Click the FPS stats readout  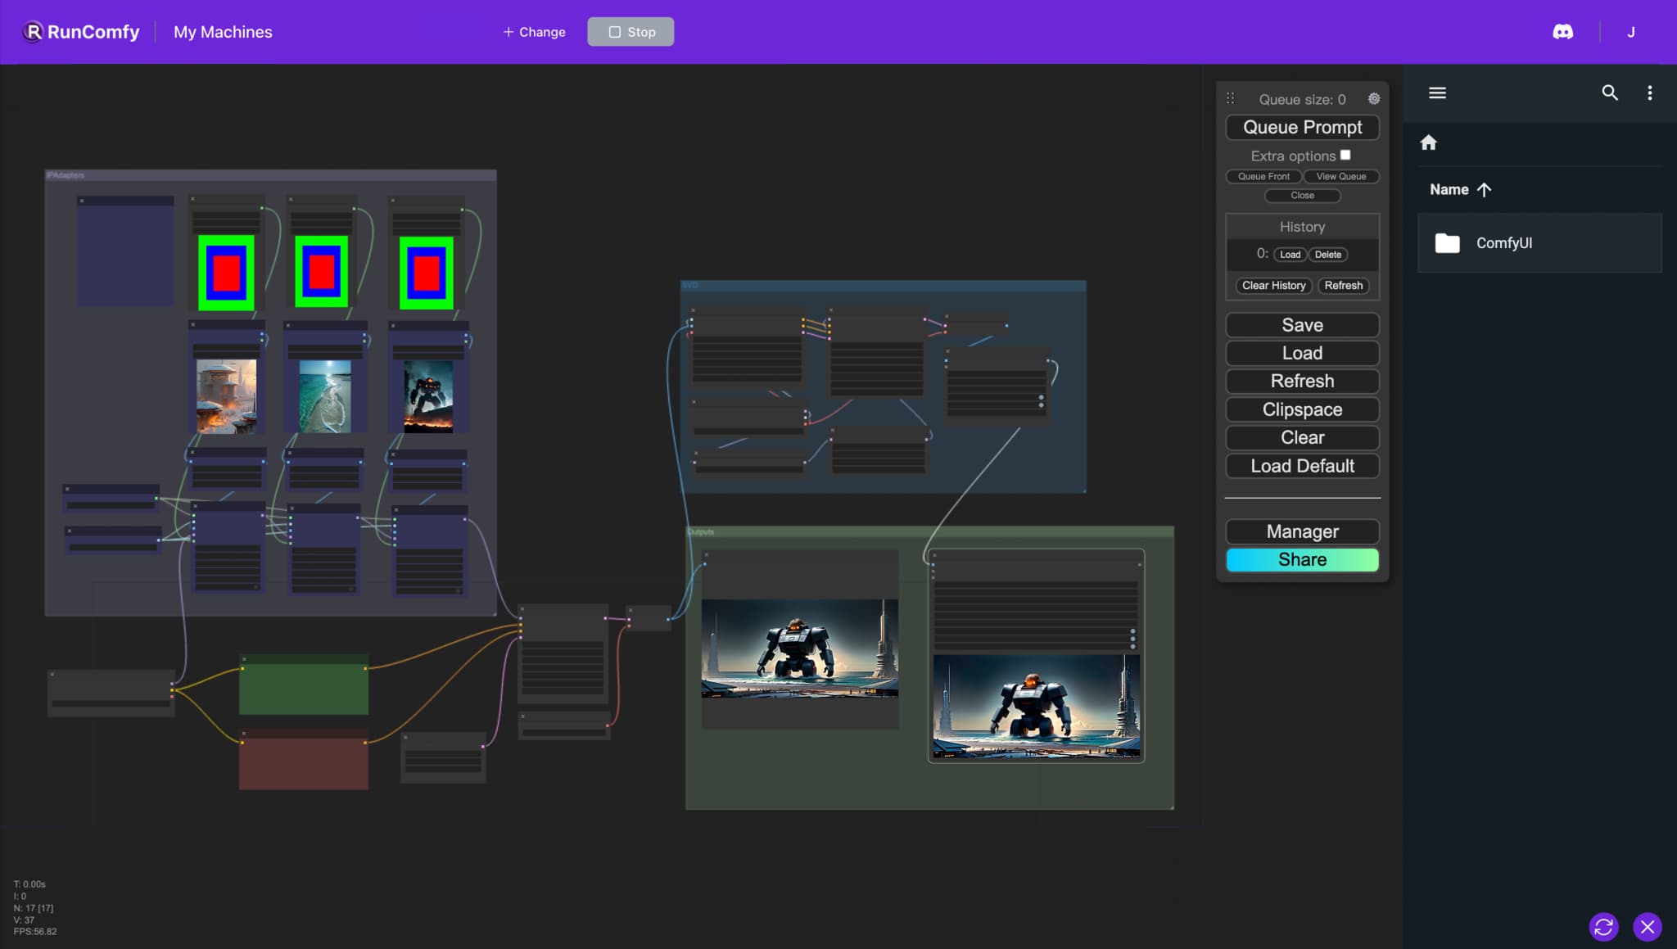point(35,932)
